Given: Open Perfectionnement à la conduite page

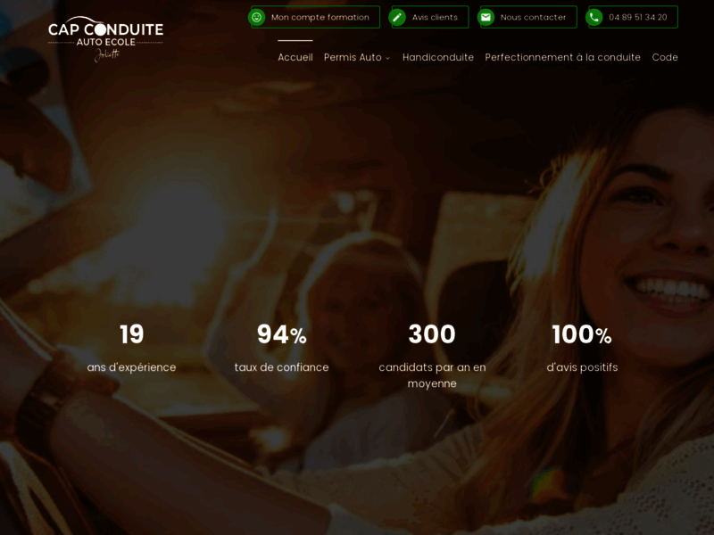Looking at the screenshot, I should point(562,57).
